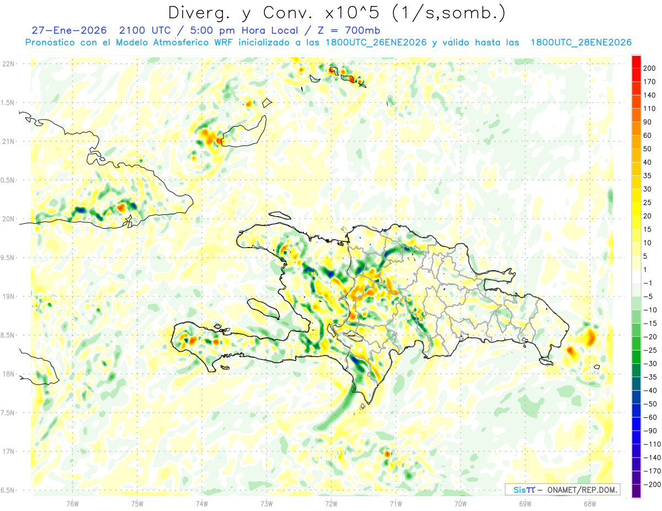The height and width of the screenshot is (511, 662).
Task: Click the bottom purple swatch of the color bar
Action: (637, 491)
